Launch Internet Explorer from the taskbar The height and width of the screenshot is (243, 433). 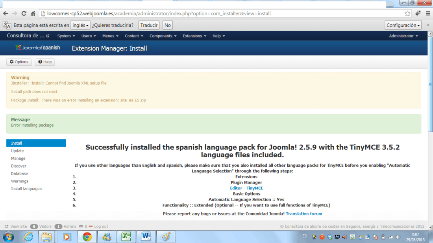click(28, 237)
